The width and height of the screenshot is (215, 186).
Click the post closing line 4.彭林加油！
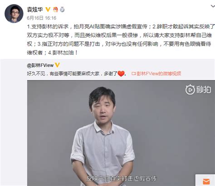point(63,53)
